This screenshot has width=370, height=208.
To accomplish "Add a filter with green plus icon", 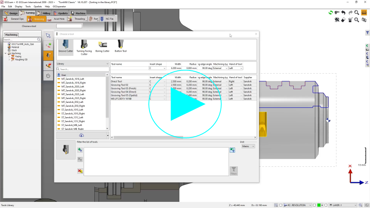I will coord(80,150).
